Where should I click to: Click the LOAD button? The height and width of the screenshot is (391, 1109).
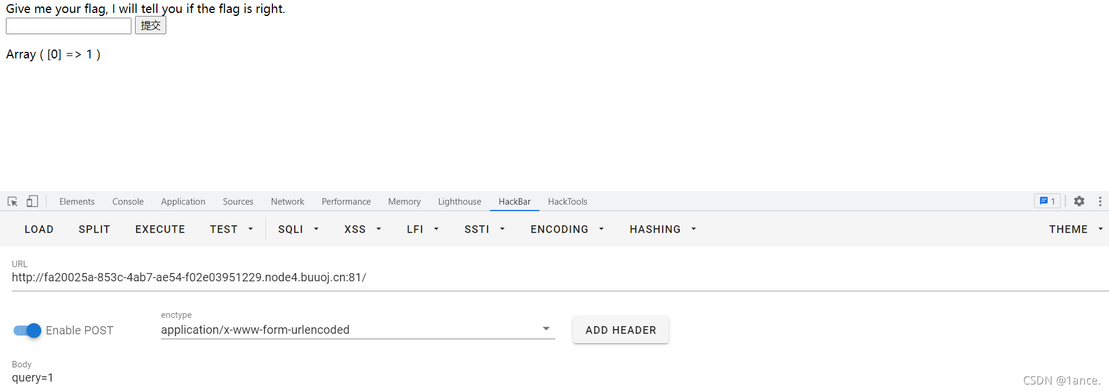pyautogui.click(x=39, y=229)
